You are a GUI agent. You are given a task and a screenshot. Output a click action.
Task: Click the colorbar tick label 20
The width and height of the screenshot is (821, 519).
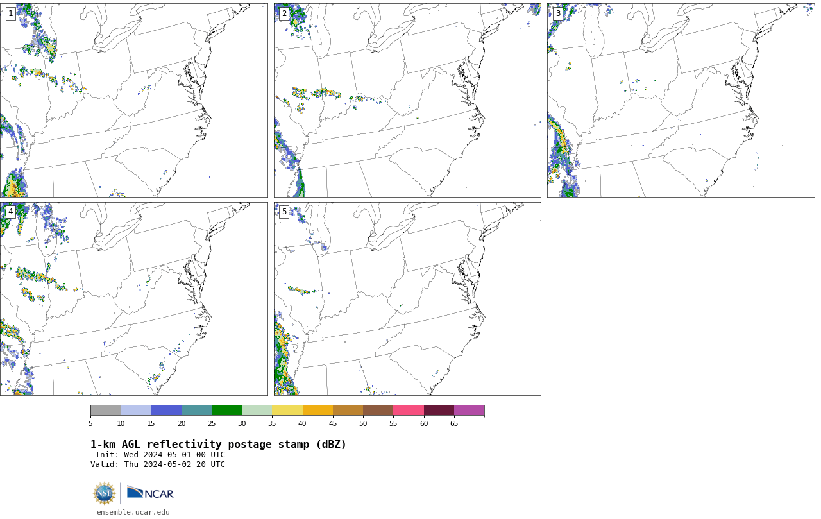pos(182,423)
